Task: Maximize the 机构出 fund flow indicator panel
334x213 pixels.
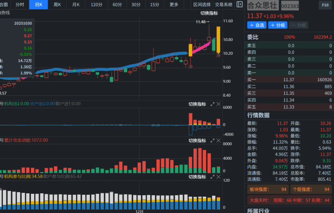Action: (212, 104)
